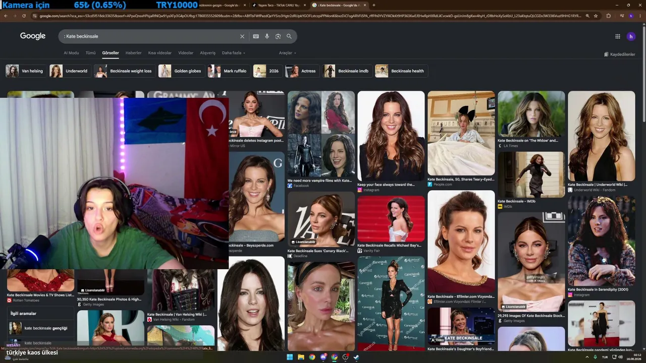Switch to the Haberler tab
The height and width of the screenshot is (363, 646).
[133, 53]
